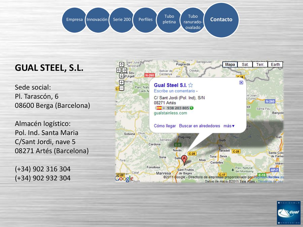Click green call icon beside phone number
The image size is (303, 227).
(192, 108)
